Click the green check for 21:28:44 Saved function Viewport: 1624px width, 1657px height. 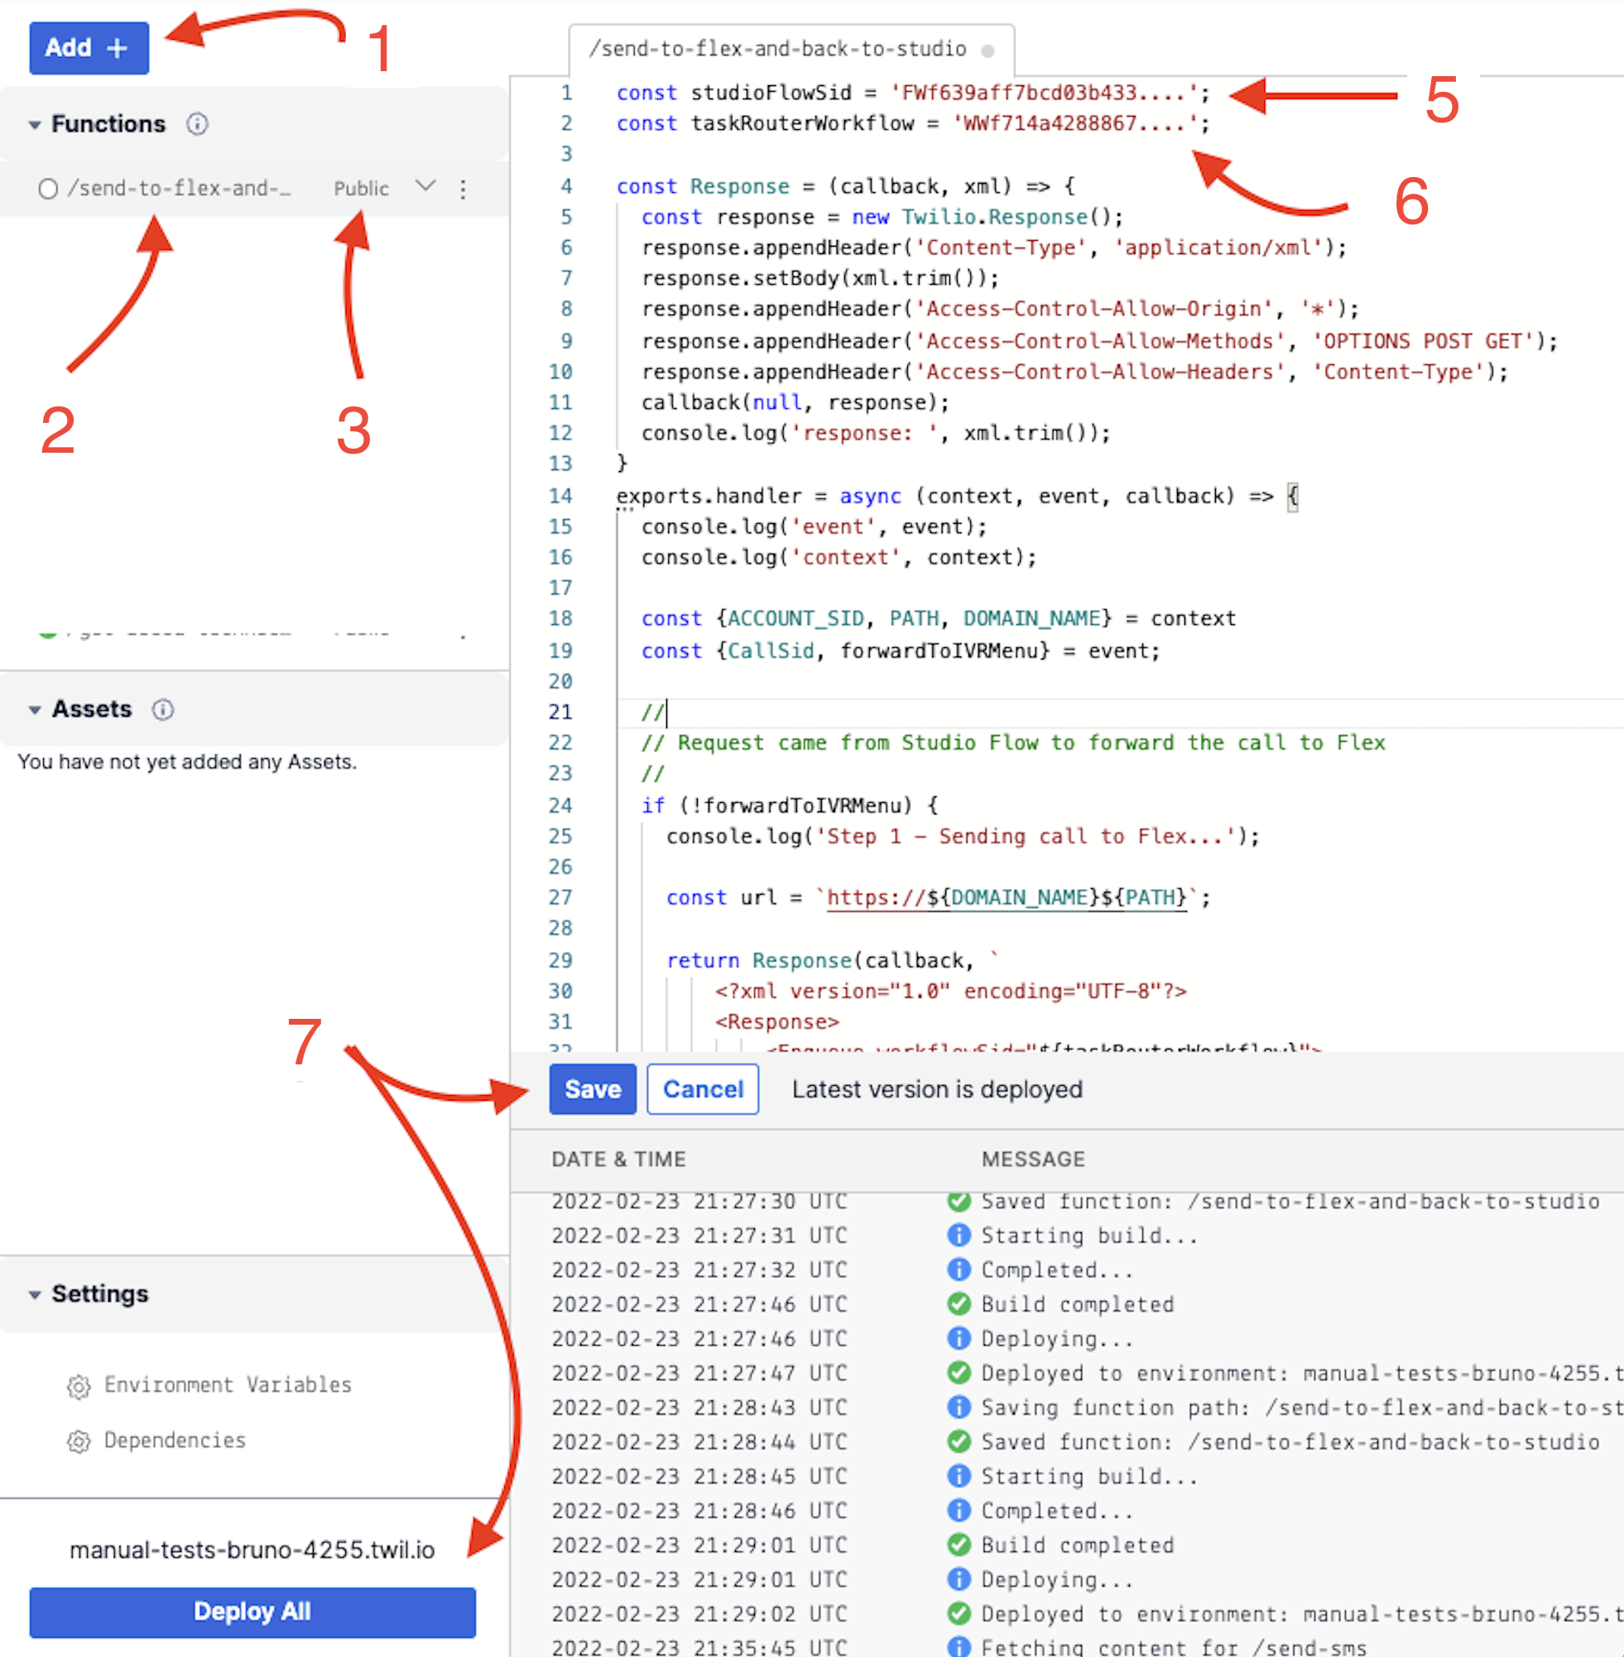(x=959, y=1441)
